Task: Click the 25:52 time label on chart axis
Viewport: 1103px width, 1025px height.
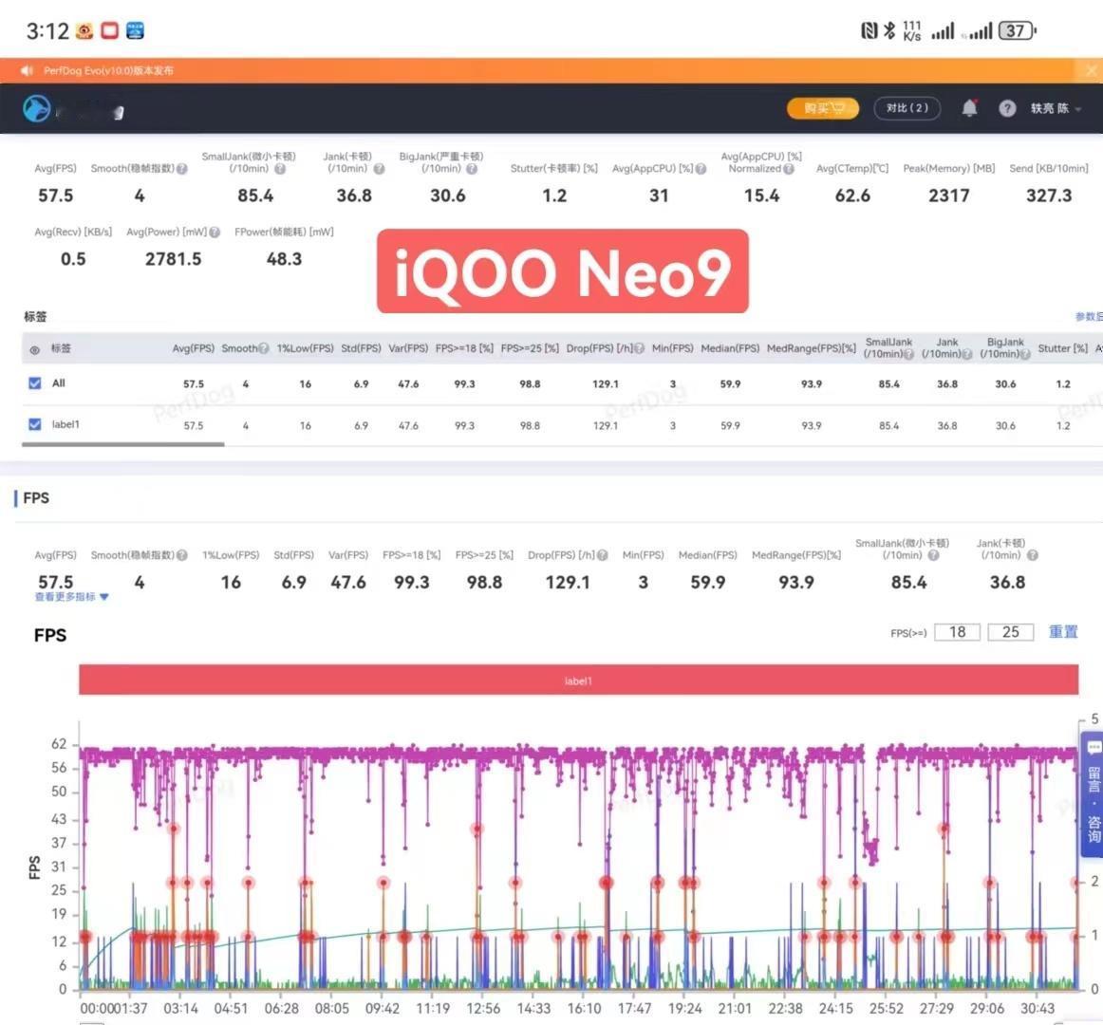Action: click(x=887, y=1008)
